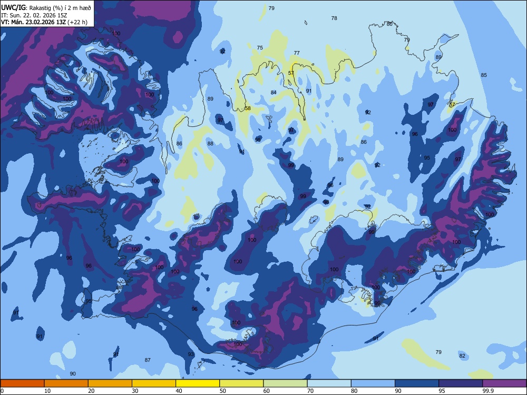Click the 'VT: Mán. 23.02.2026 13Z' line

[x=44, y=22]
